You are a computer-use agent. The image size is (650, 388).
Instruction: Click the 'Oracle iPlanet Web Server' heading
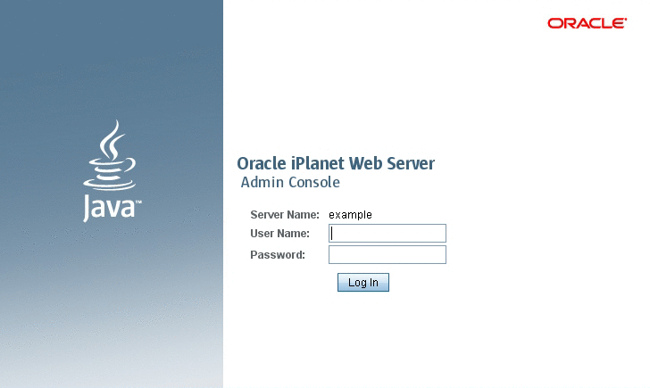click(336, 163)
